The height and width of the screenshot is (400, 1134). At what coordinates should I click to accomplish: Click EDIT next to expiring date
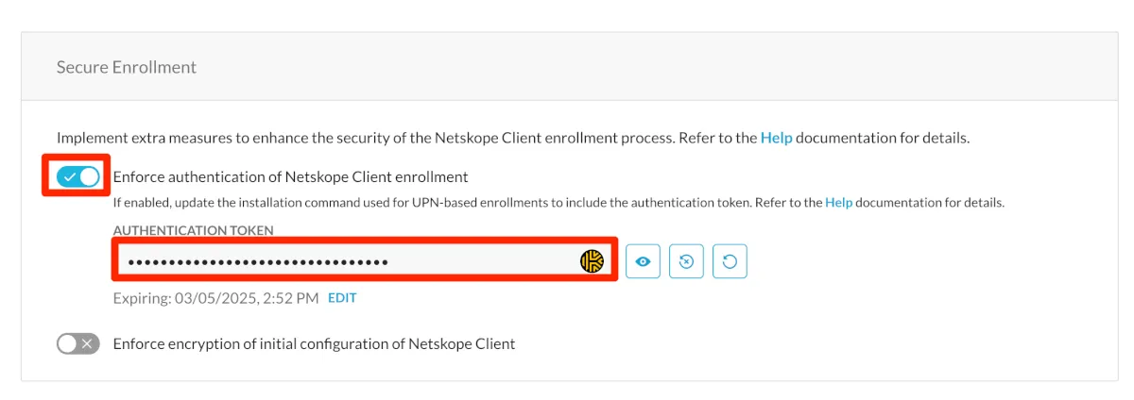(x=342, y=298)
